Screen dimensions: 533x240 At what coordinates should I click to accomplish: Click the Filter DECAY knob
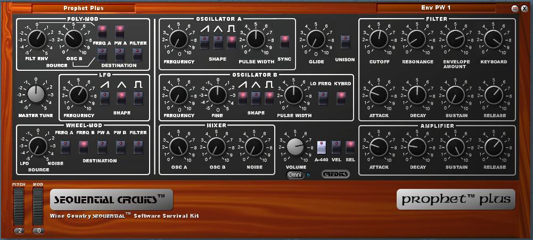pyautogui.click(x=417, y=95)
